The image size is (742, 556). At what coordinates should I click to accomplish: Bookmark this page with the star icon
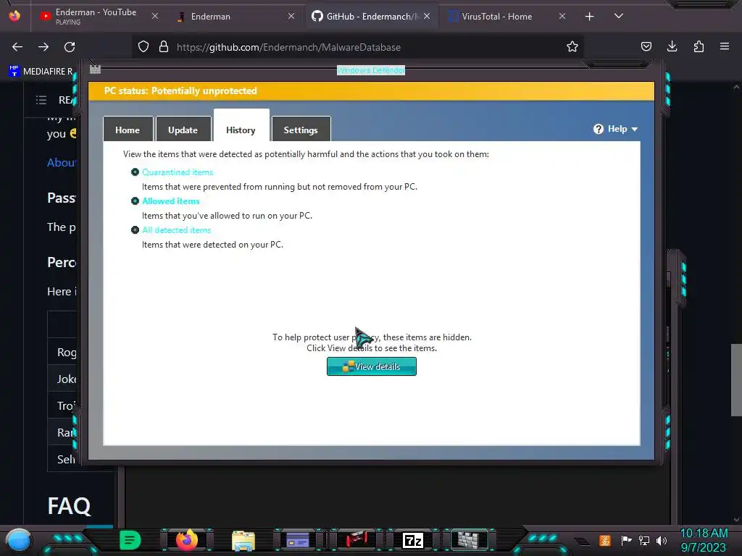(572, 46)
